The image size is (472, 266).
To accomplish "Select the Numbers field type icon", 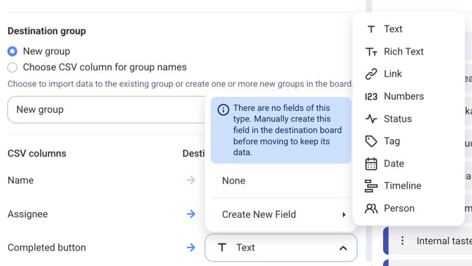I will 371,96.
